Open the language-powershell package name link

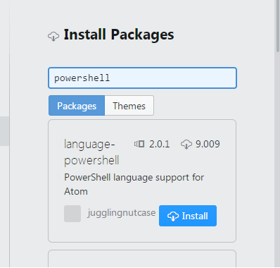91,152
